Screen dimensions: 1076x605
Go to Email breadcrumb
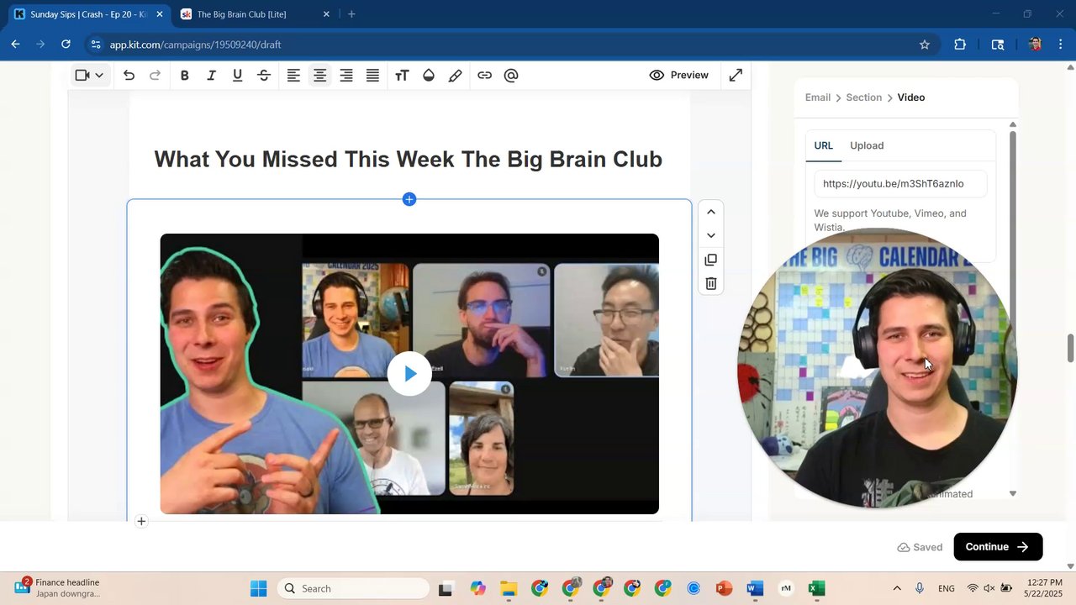(x=817, y=97)
